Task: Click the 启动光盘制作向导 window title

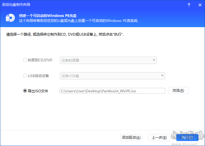Action: point(16,5)
